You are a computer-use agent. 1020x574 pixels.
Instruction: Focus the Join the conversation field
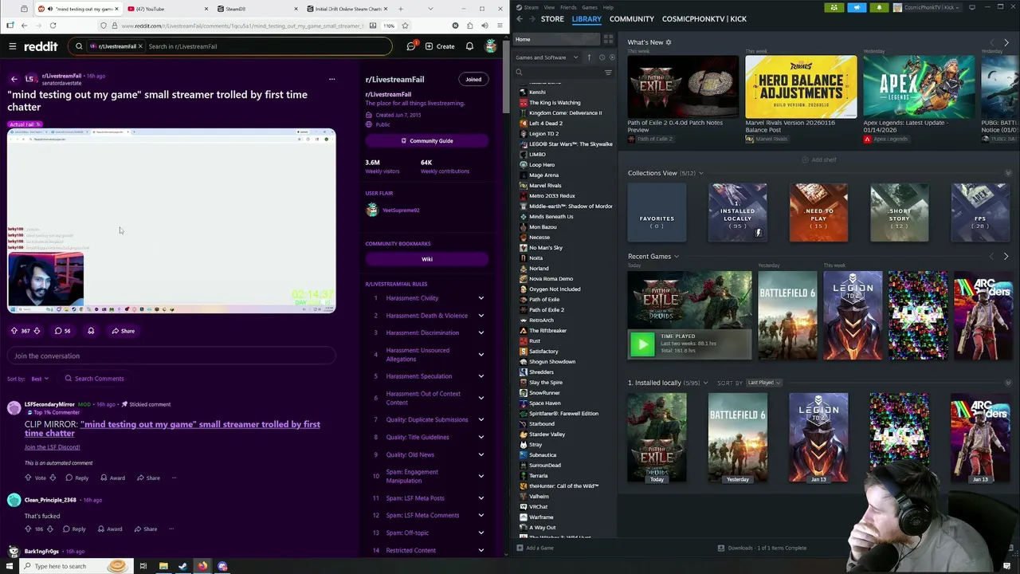point(171,356)
